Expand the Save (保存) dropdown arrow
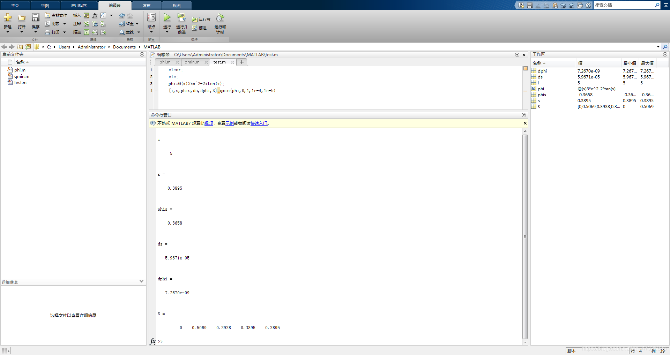Viewport: 670px width, 355px height. coord(36,32)
